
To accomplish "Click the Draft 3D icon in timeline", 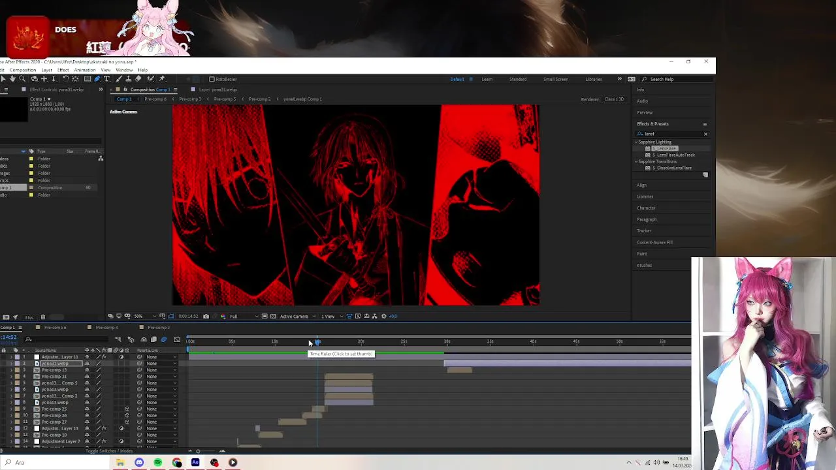I will (131, 339).
